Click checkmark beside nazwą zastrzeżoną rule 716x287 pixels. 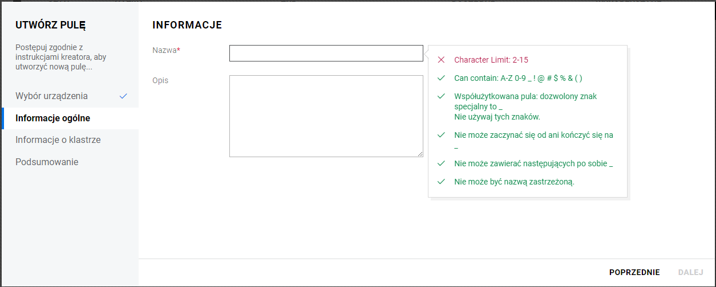pyautogui.click(x=441, y=182)
